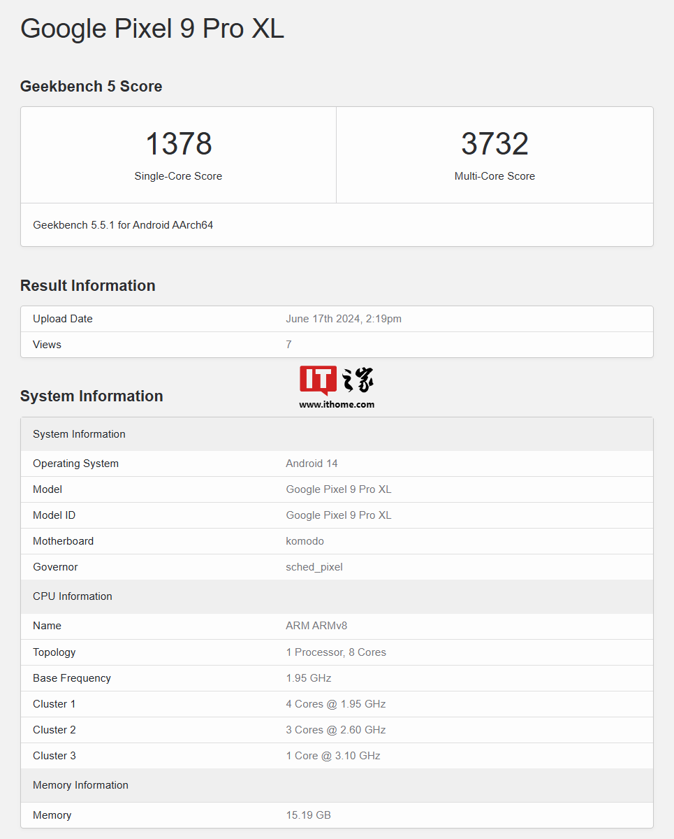Click the Android 14 operating system value
This screenshot has height=839, width=674.
pyautogui.click(x=312, y=464)
